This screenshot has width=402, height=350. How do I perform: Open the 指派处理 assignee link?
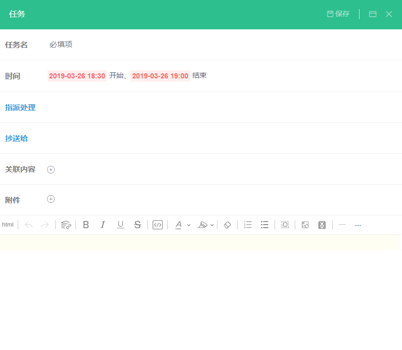[x=20, y=107]
